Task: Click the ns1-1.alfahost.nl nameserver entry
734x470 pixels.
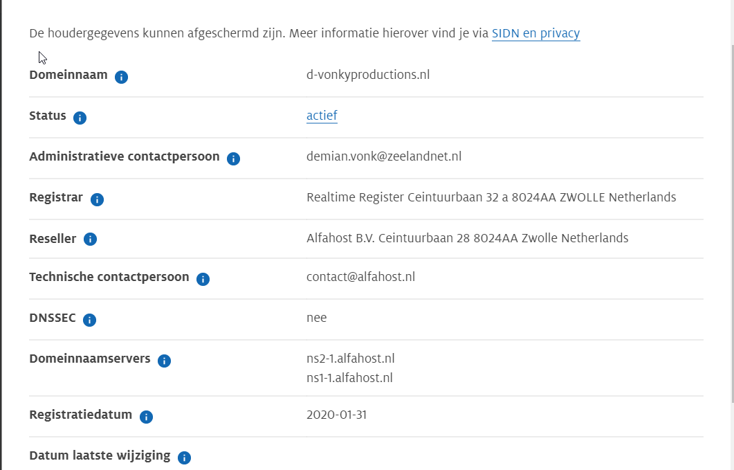Action: (349, 378)
